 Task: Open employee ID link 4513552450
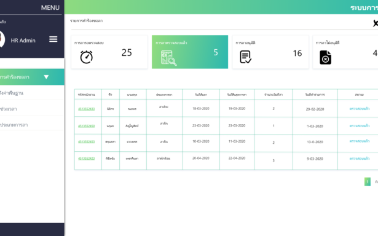pos(86,126)
